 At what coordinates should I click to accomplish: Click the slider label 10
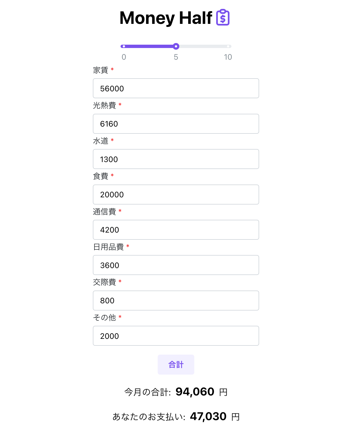pyautogui.click(x=228, y=57)
